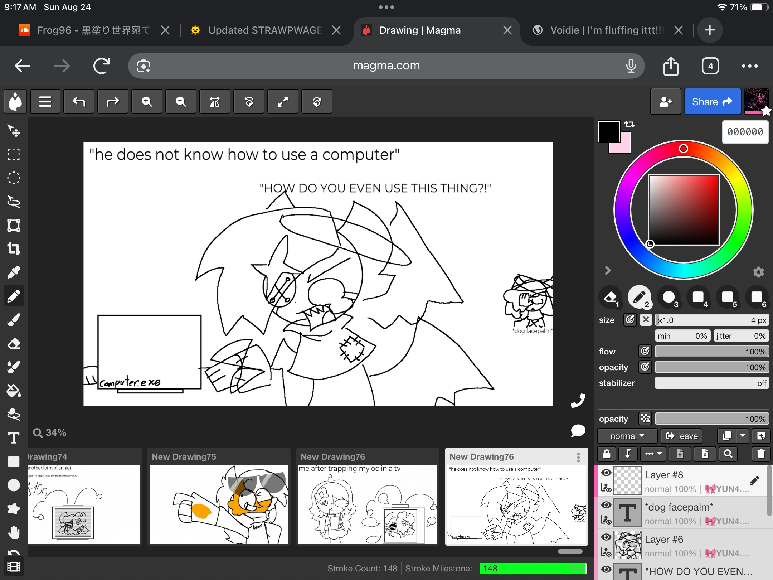773x580 pixels.
Task: Select the paint bucket fill tool
Action: [x=14, y=391]
